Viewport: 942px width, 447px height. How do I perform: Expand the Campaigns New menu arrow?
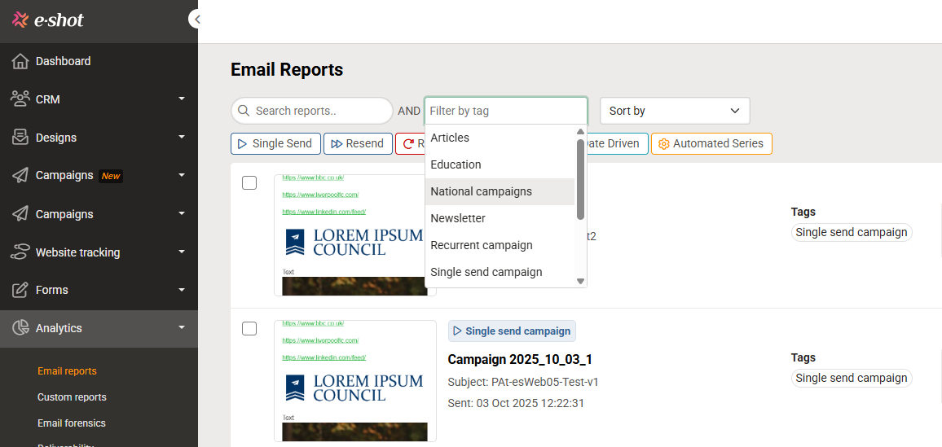pyautogui.click(x=182, y=175)
